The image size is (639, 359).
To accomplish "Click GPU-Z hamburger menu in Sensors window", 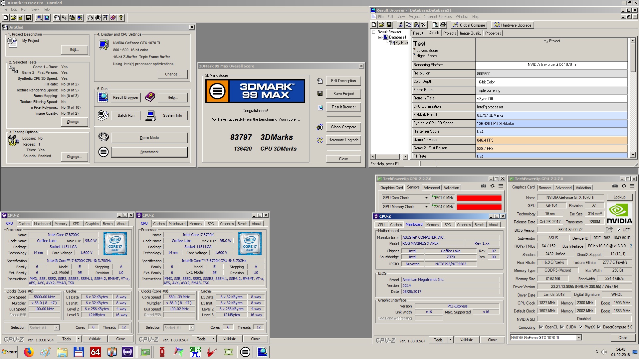I will coord(501,186).
